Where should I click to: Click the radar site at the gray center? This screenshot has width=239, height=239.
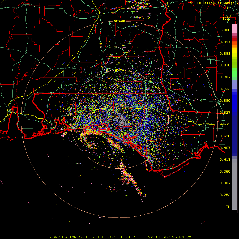coord(119,120)
